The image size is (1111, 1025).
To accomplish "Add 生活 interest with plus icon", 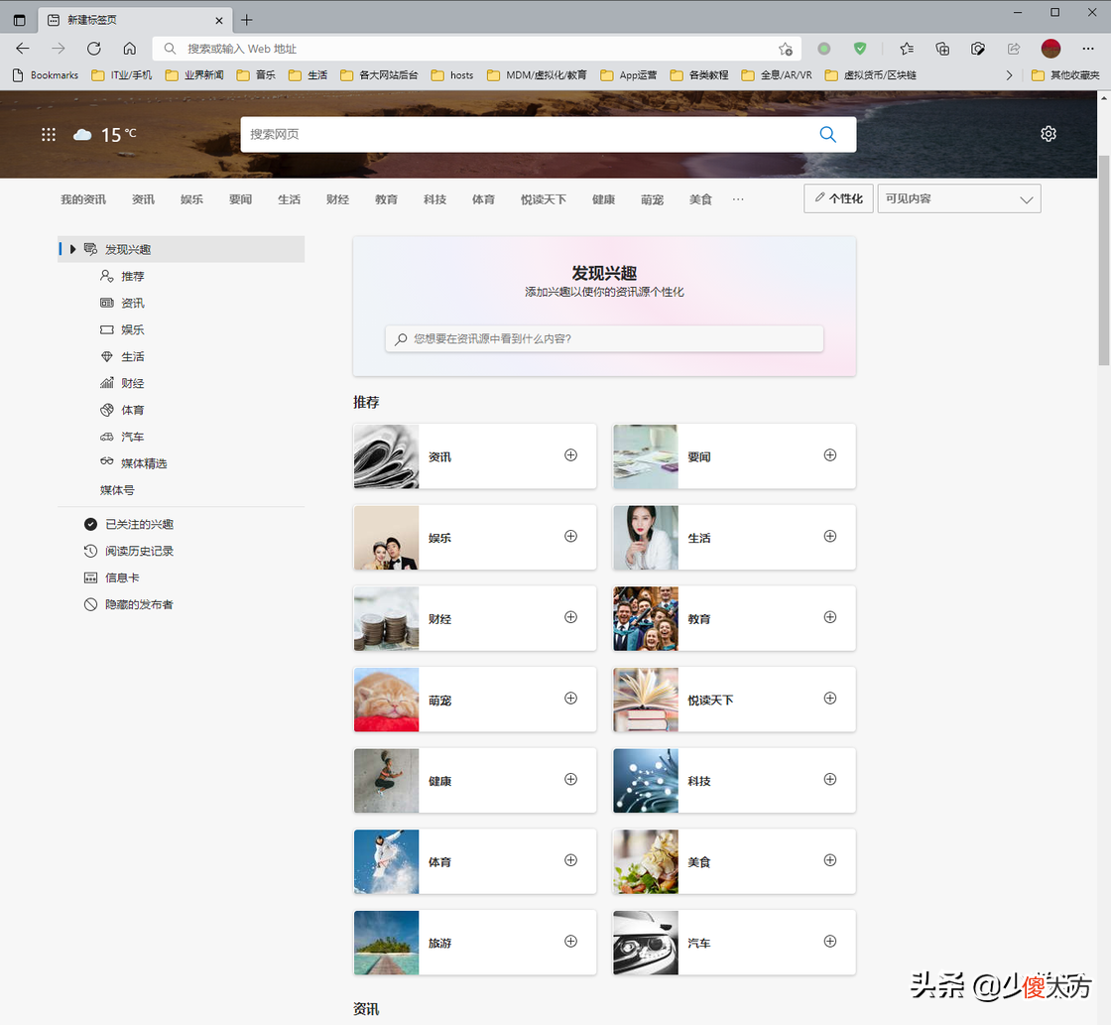I will tap(829, 536).
